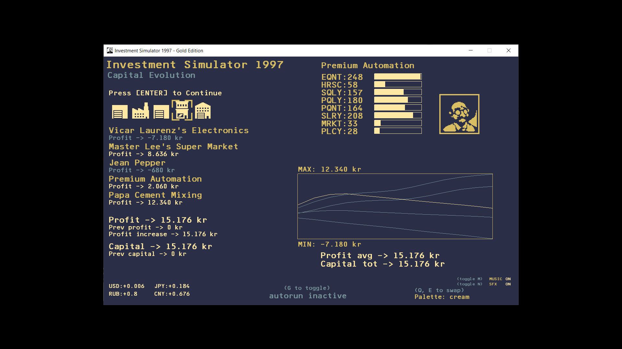This screenshot has width=622, height=349.
Task: Click the Premium Automation portrait icon
Action: click(459, 114)
